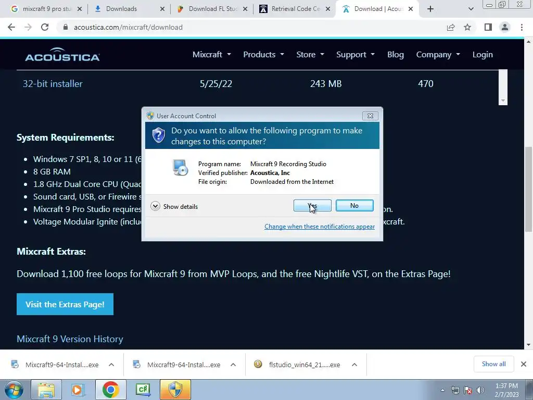533x400 pixels.
Task: Open the Company nav dropdown
Action: coord(438,54)
